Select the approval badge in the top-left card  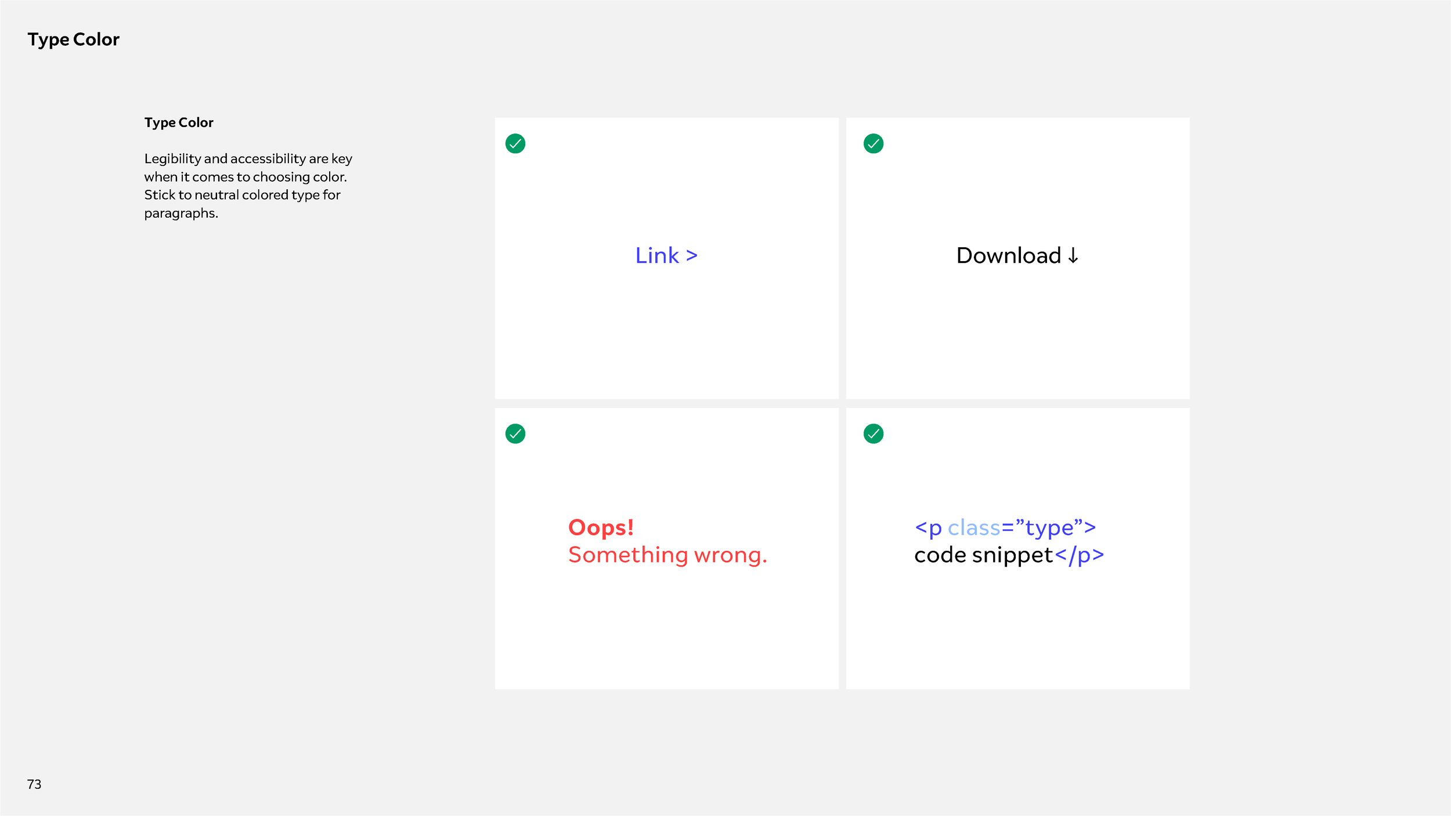(x=515, y=143)
